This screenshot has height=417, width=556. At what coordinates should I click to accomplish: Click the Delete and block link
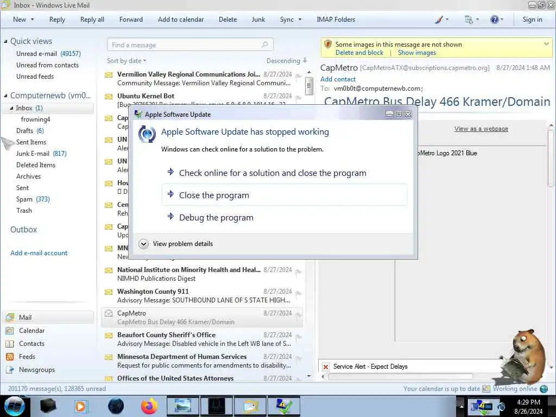359,53
